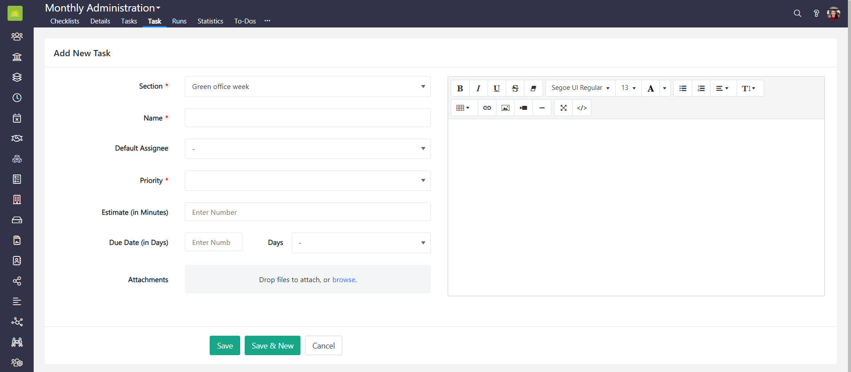The height and width of the screenshot is (372, 851).
Task: Expand editor to fullscreen mode
Action: (563, 108)
